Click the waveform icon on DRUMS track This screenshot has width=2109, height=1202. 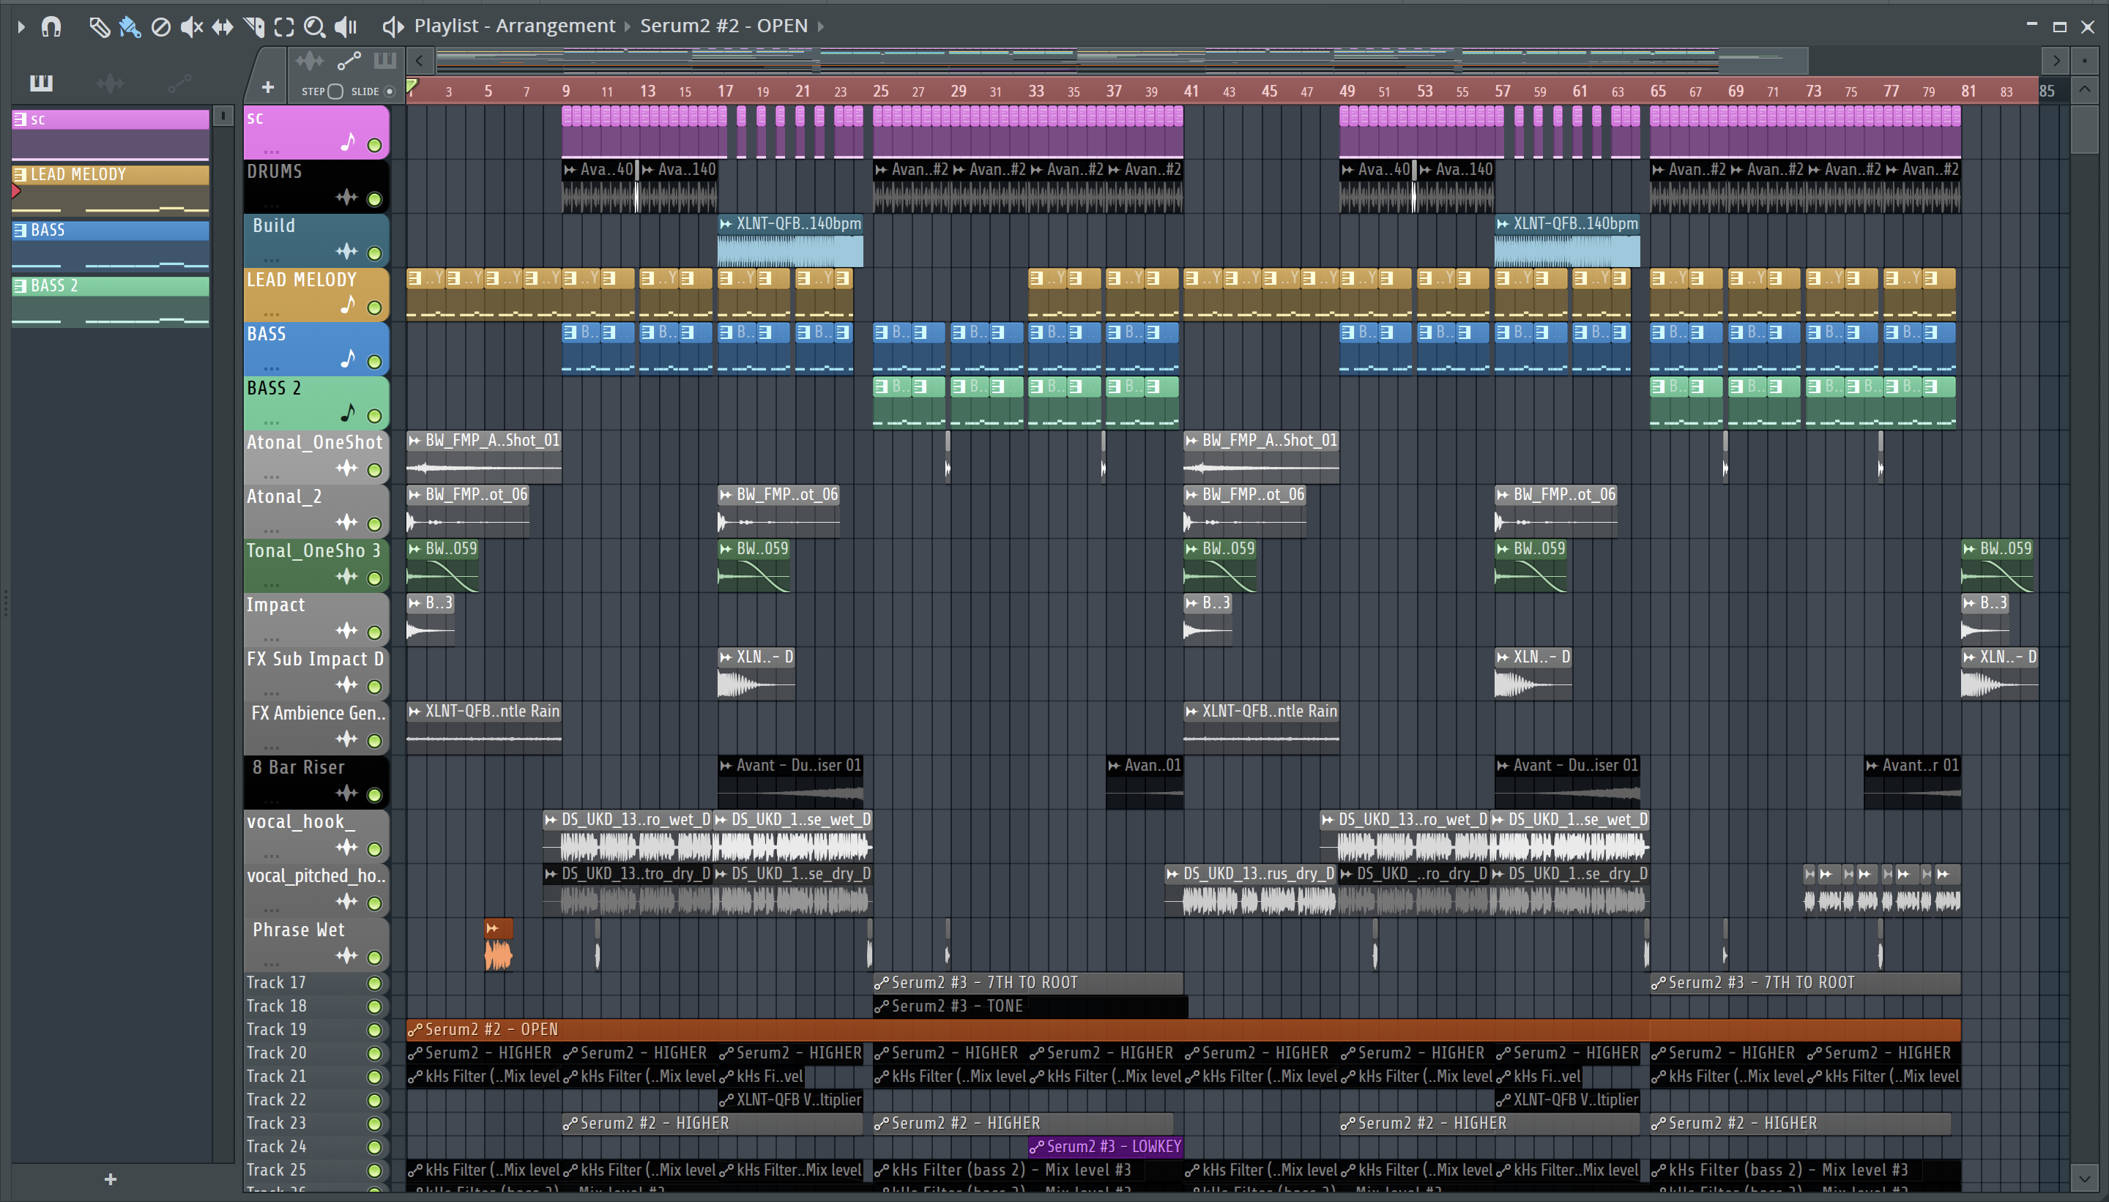[x=347, y=198]
